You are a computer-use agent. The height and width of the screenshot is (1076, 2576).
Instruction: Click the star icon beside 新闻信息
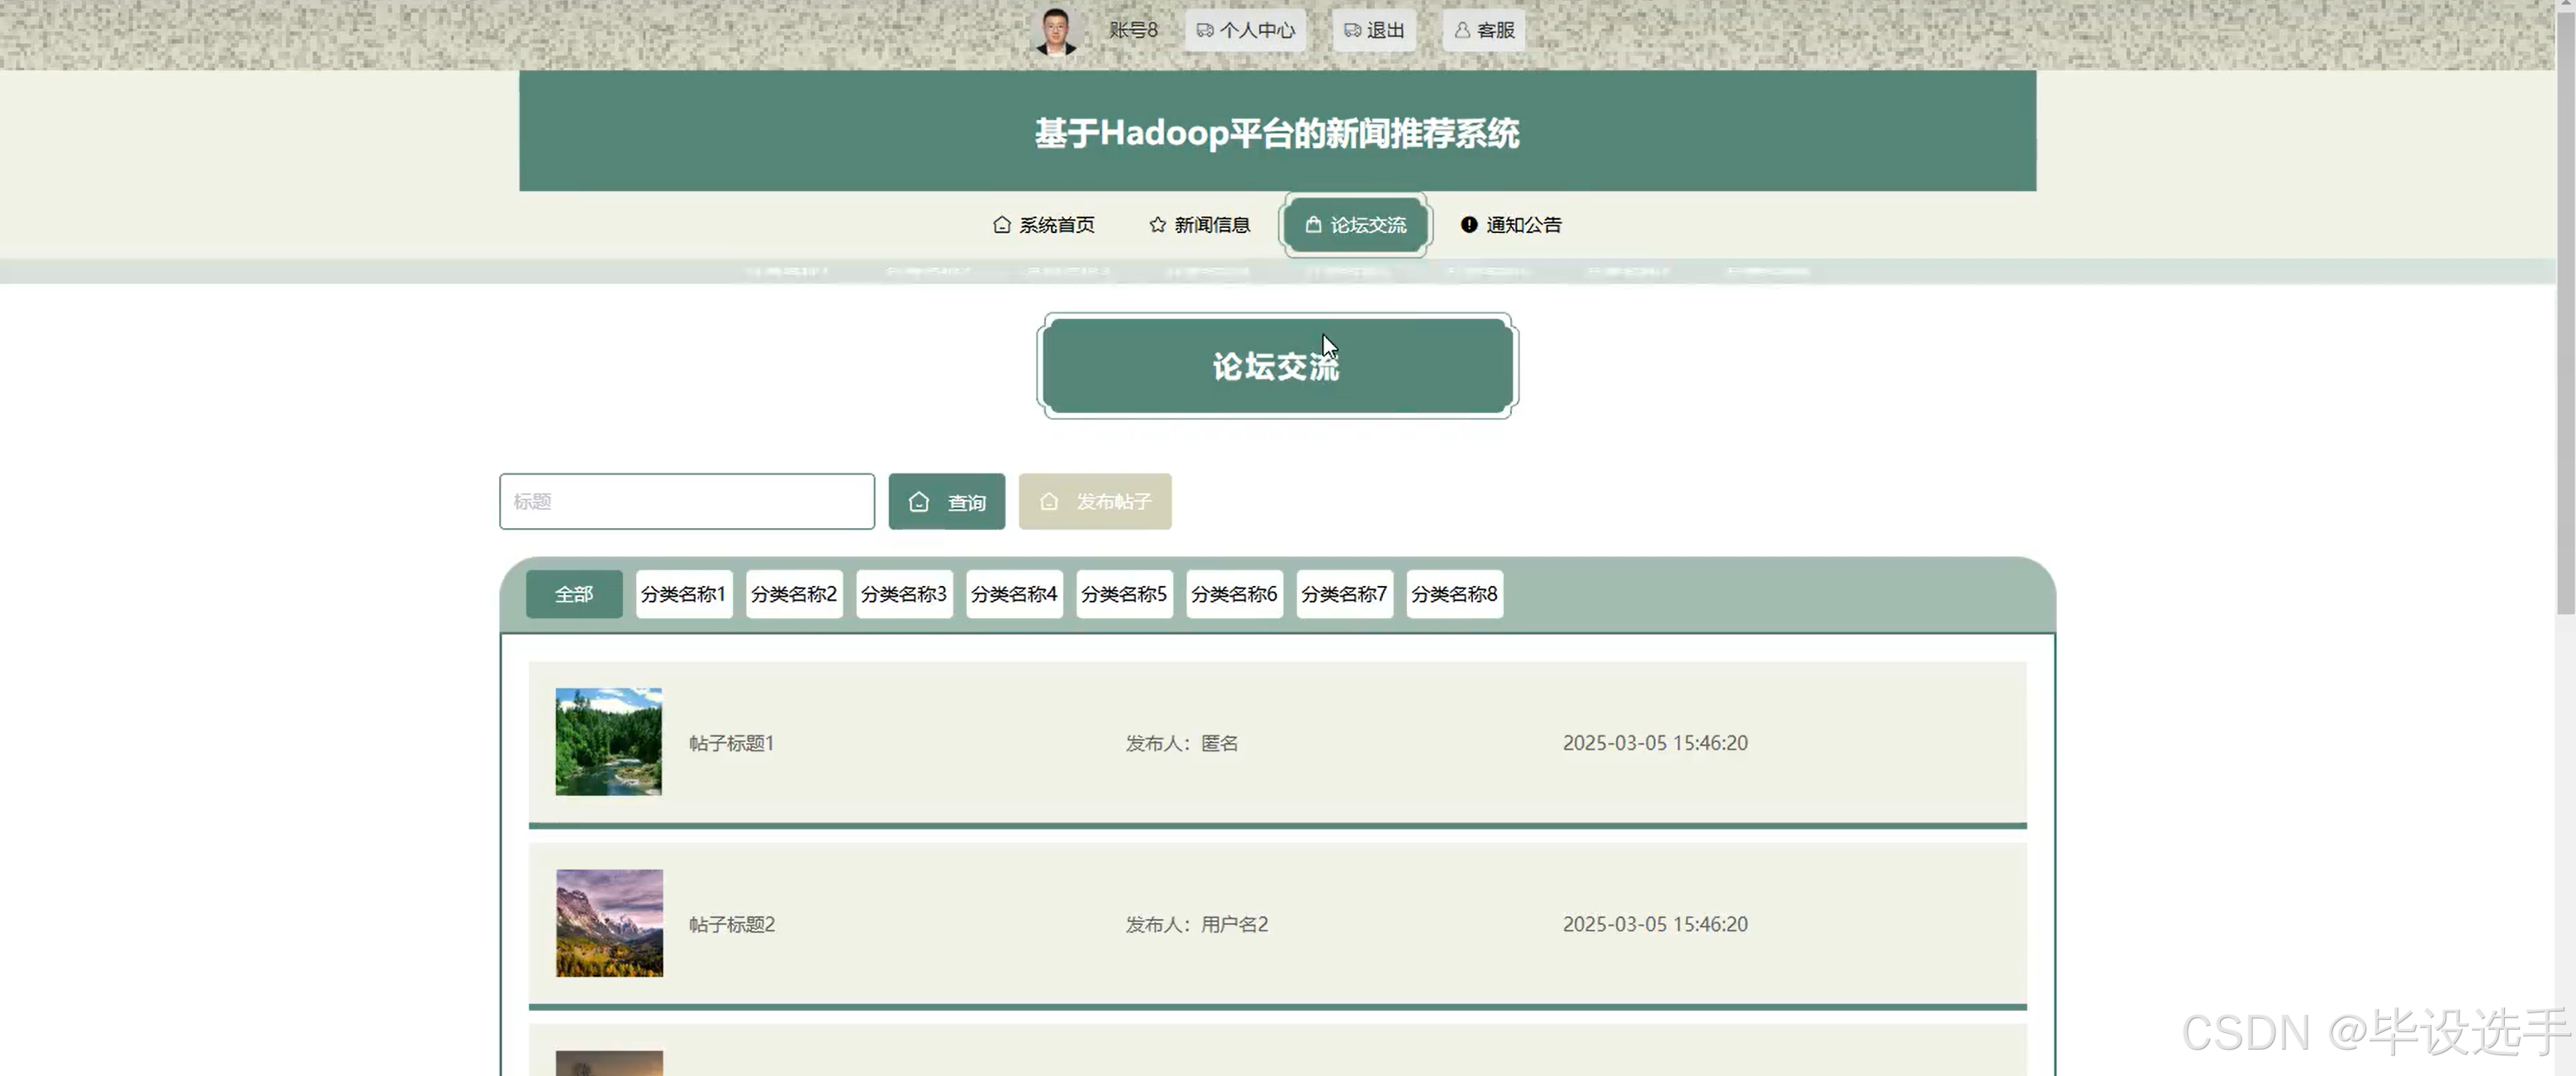tap(1158, 225)
